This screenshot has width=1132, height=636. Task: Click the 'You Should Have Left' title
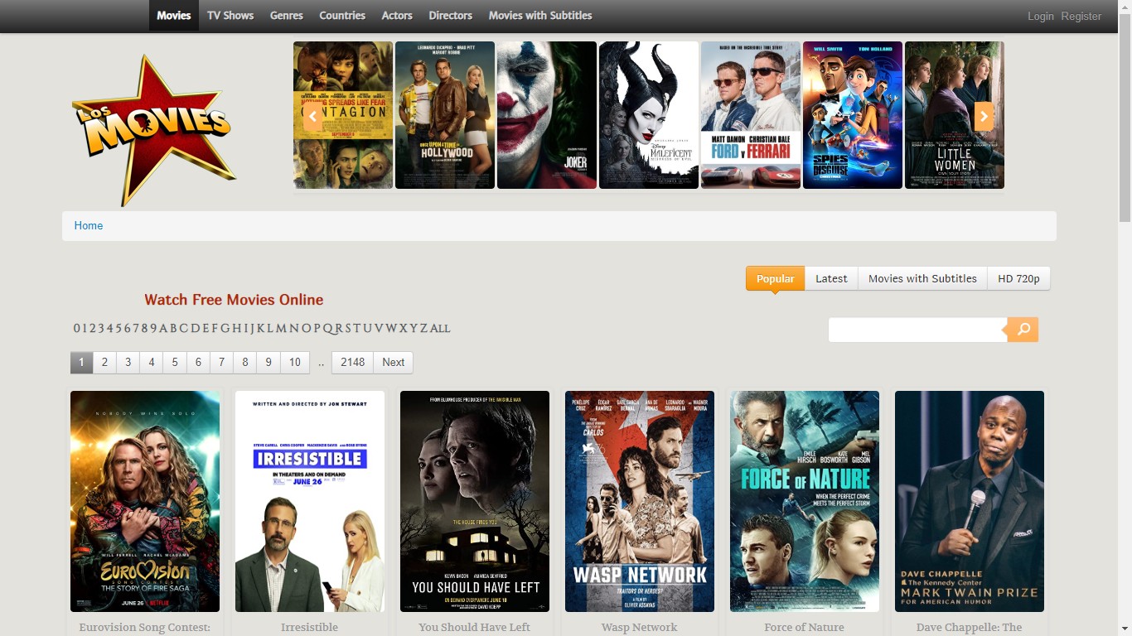click(474, 627)
